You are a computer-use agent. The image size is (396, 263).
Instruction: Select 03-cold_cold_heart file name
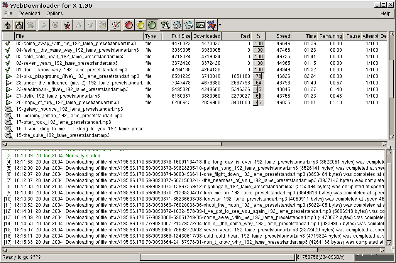(x=71, y=57)
